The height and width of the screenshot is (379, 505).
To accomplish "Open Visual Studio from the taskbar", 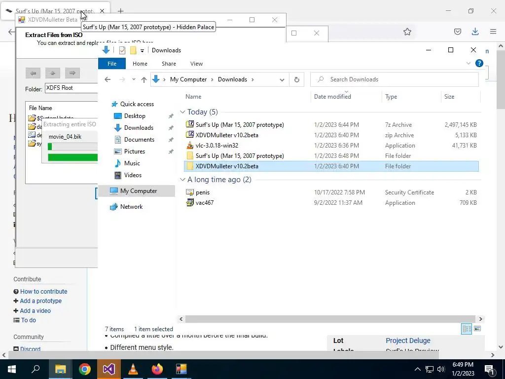I will tap(109, 369).
